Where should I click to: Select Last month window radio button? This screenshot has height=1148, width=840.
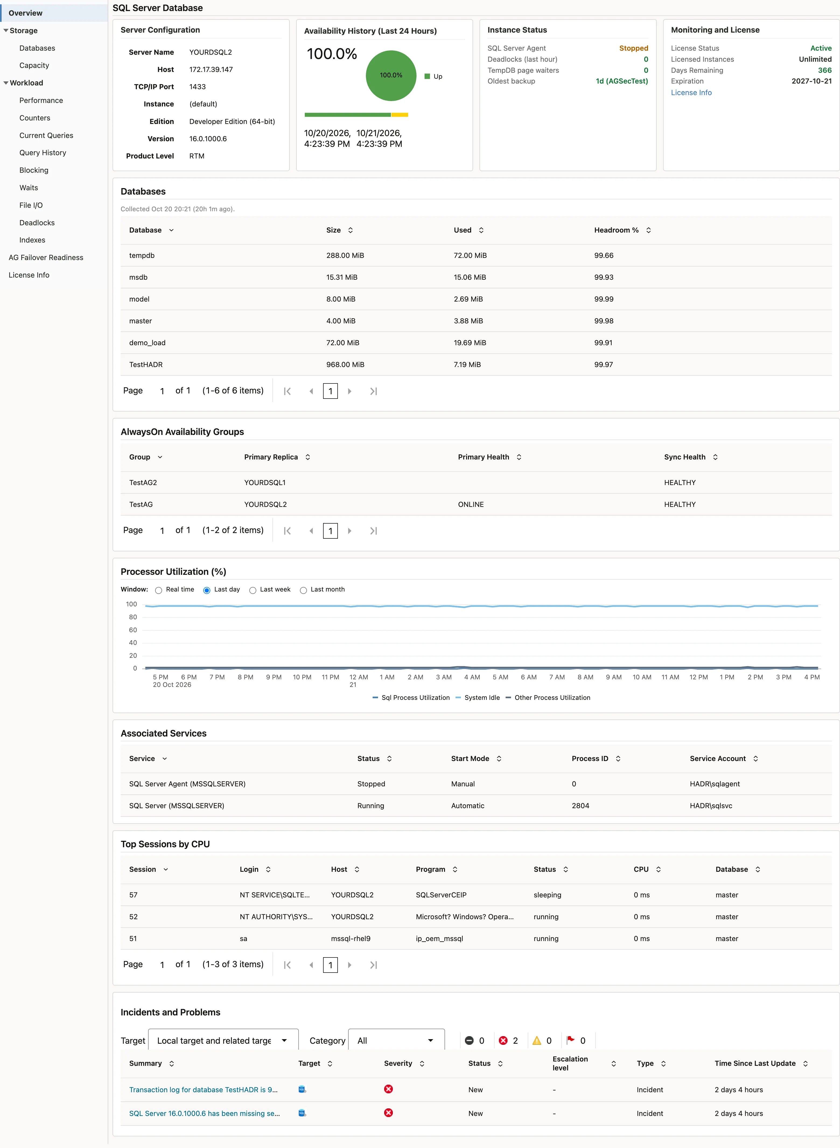click(x=303, y=590)
